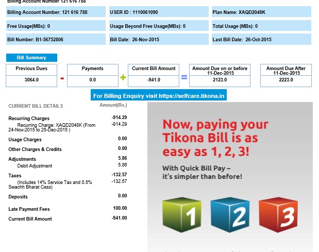Screen dimensions: 319x252
Task: Open the selfcare.tikona.in billing enquiry link
Action: (159, 96)
